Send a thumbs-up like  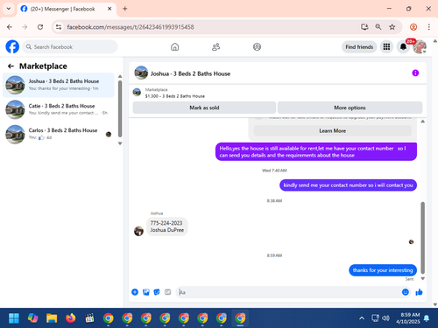coord(419,292)
